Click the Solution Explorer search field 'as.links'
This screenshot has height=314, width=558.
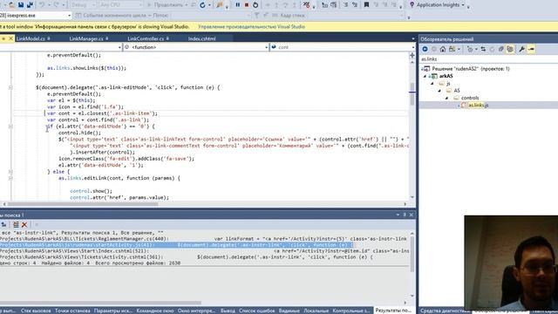488,59
